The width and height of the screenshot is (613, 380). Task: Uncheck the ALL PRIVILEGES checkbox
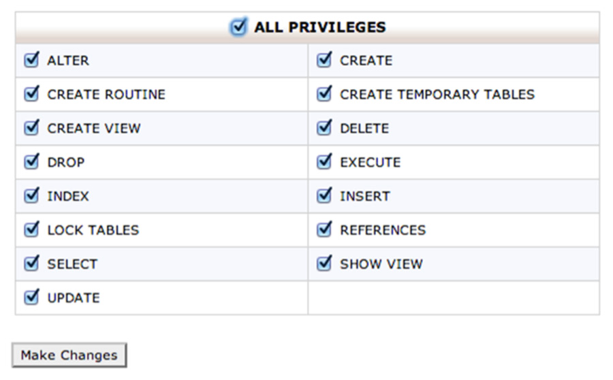pos(238,27)
